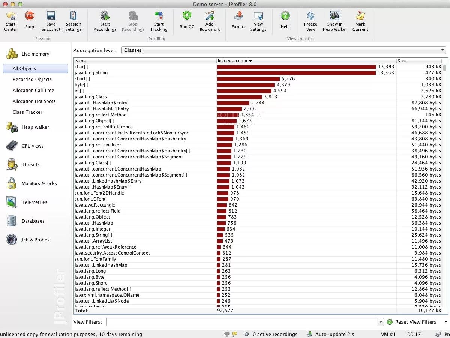Click the evaluation license notice text

[x=71, y=334]
